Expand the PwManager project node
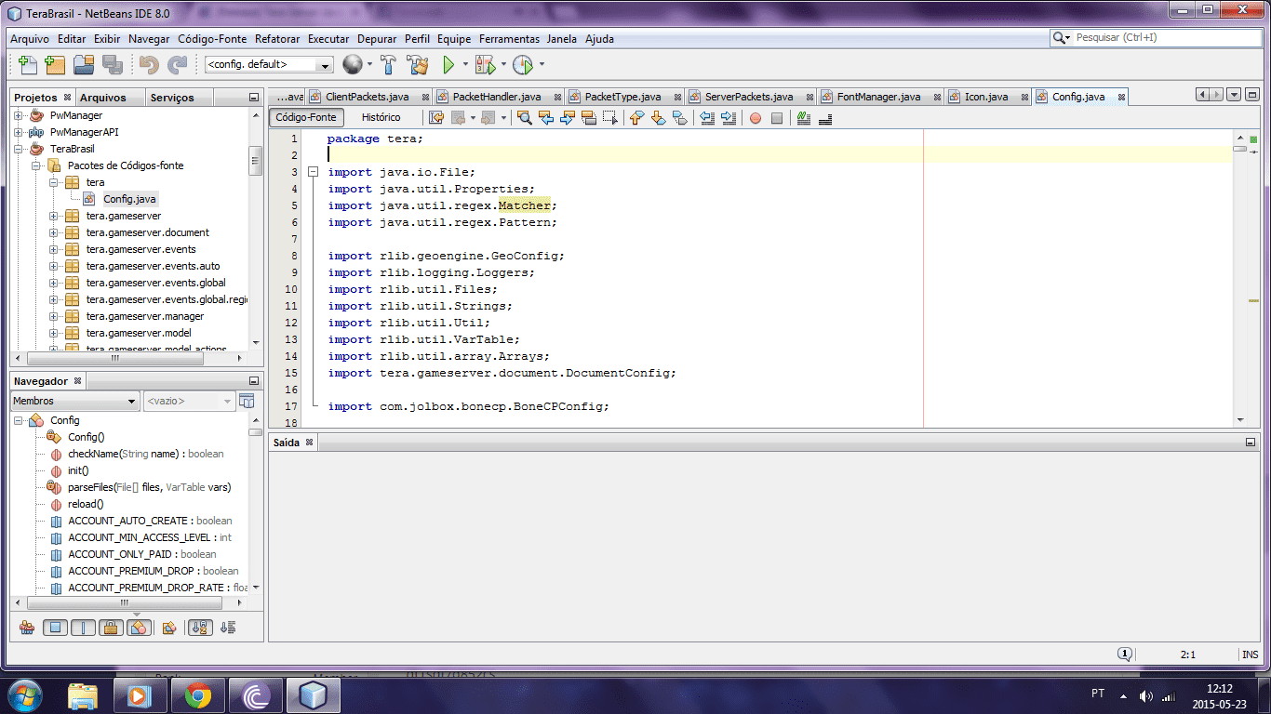The height and width of the screenshot is (714, 1271). (x=18, y=115)
